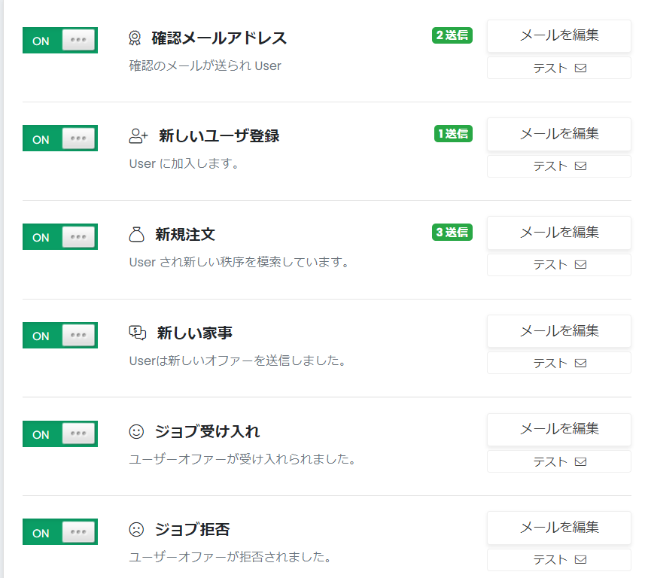Viewport: 645px width, 578px height.
Task: Click the chat dollar icon beside 新しい家事
Action: 137,333
